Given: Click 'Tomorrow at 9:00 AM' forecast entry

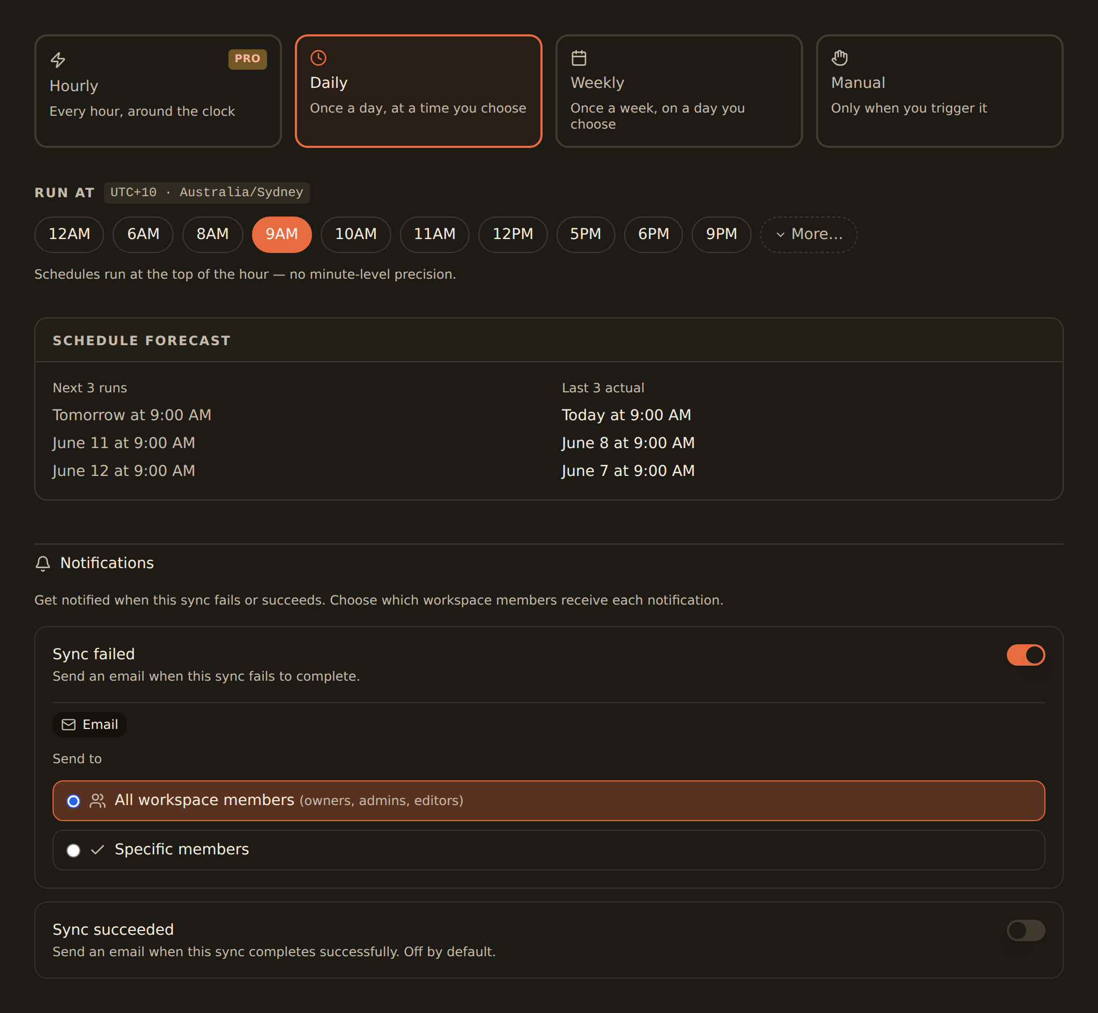Looking at the screenshot, I should click(132, 415).
